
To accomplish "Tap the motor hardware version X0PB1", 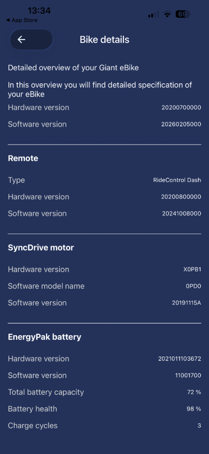I will tap(192, 269).
